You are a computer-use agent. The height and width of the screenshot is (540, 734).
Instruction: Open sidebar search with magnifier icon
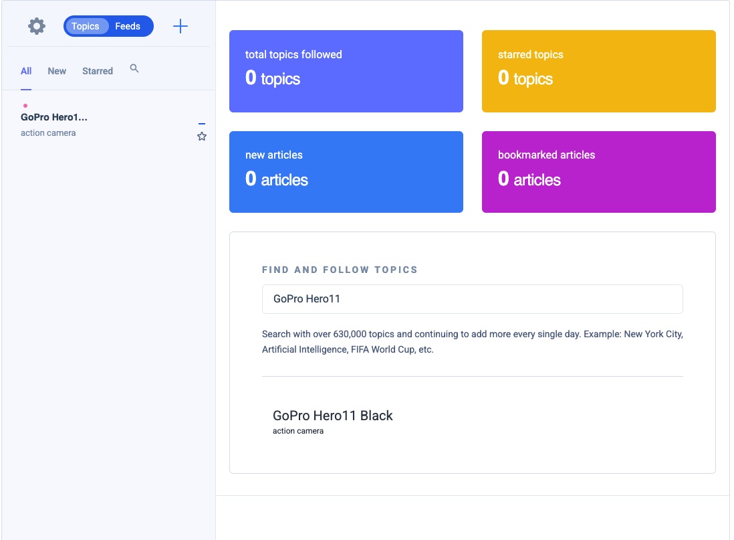[134, 68]
